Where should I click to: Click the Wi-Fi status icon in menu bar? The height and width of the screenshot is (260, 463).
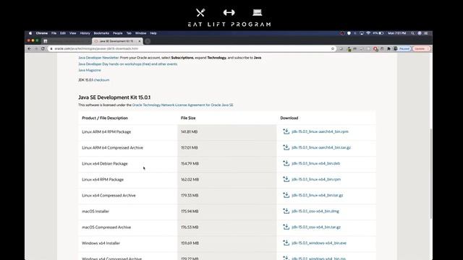click(x=368, y=33)
